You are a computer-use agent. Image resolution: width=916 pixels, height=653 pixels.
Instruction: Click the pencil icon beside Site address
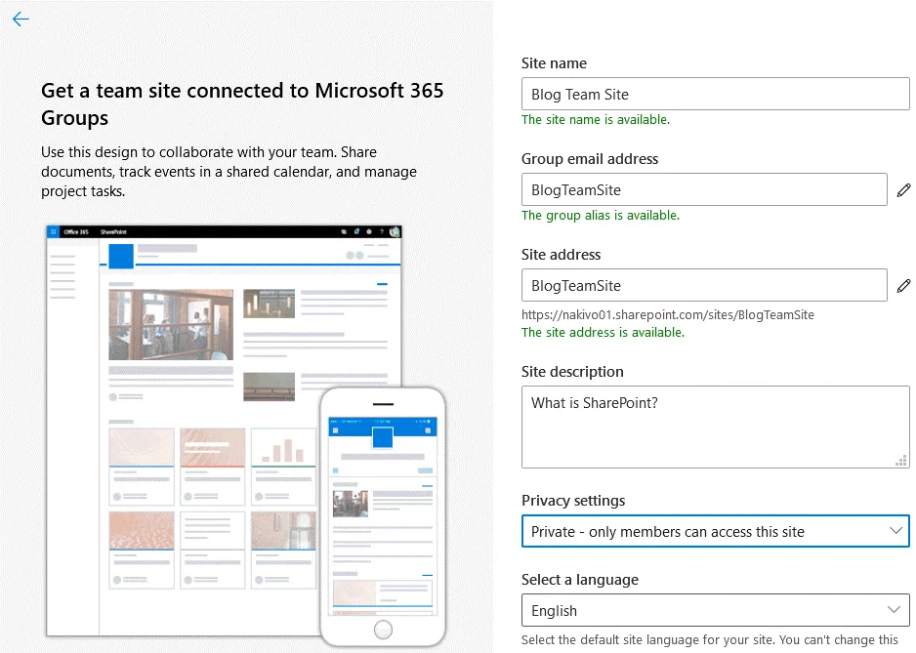coord(903,286)
